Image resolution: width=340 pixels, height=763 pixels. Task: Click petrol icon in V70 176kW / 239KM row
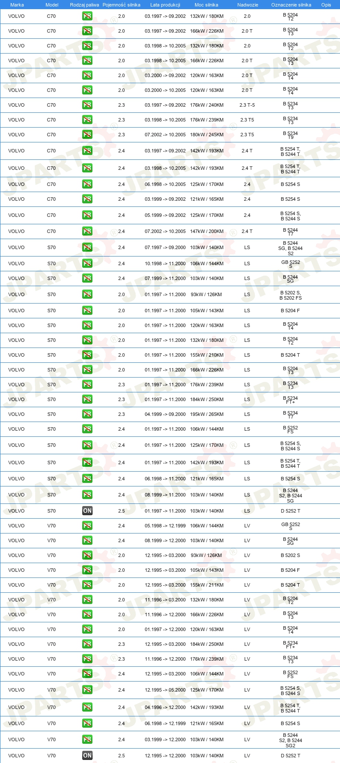pyautogui.click(x=87, y=659)
